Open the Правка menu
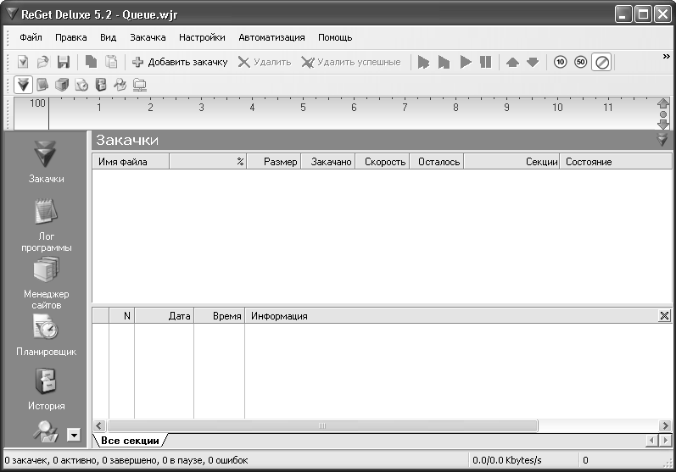This screenshot has height=472, width=676. click(70, 38)
